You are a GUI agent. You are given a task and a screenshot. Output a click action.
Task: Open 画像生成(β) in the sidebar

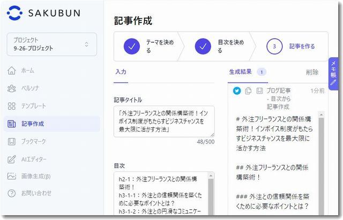point(36,176)
